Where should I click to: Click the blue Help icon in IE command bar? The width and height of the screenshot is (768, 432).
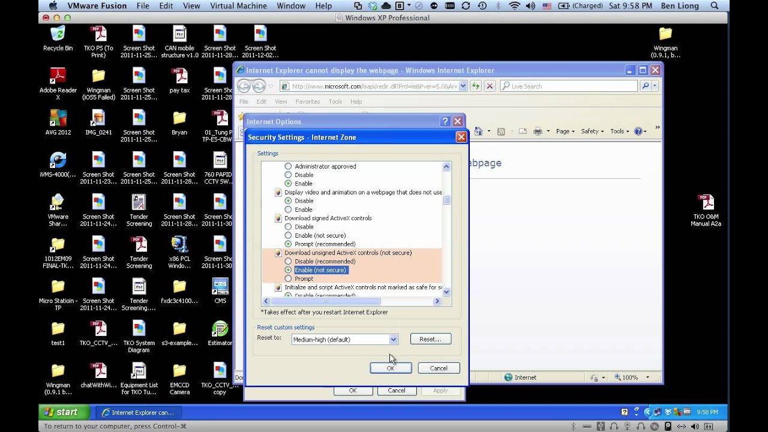point(638,131)
